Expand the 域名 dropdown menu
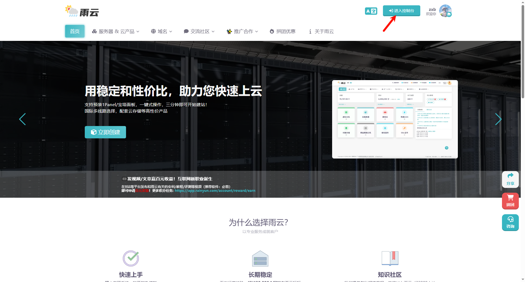 pos(161,31)
